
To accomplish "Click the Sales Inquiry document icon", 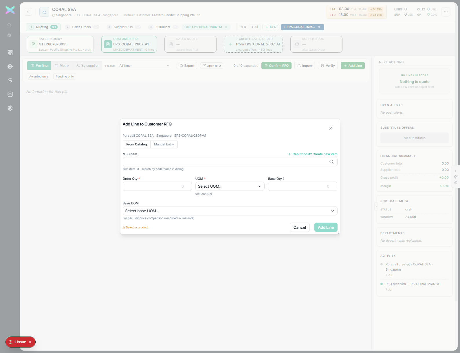I will [x=34, y=44].
